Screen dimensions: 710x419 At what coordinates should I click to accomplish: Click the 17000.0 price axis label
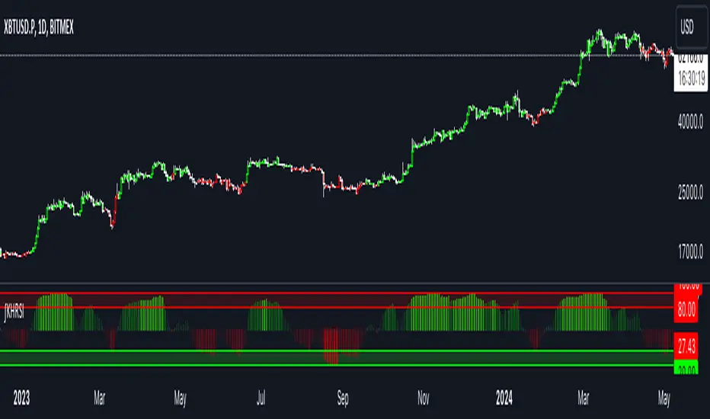[690, 251]
